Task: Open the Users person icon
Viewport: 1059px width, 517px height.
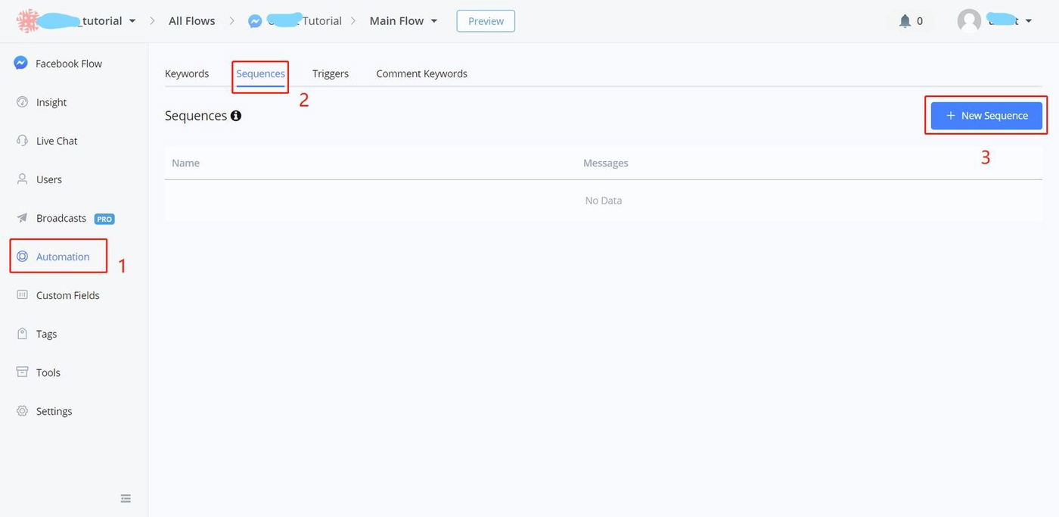Action: [22, 179]
